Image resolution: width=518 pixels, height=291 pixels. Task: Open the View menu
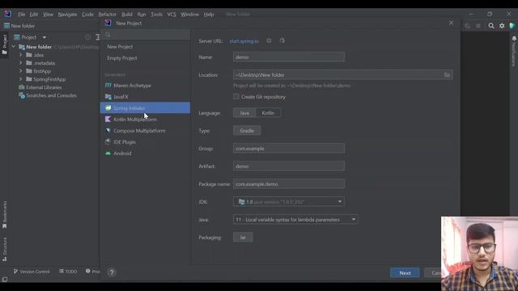pos(48,15)
